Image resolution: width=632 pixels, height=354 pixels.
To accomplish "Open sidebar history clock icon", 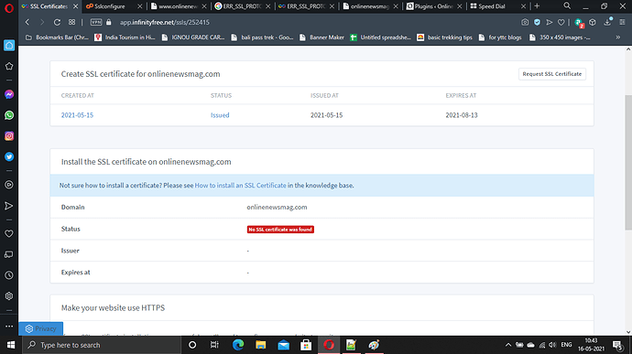I will pos(9,275).
